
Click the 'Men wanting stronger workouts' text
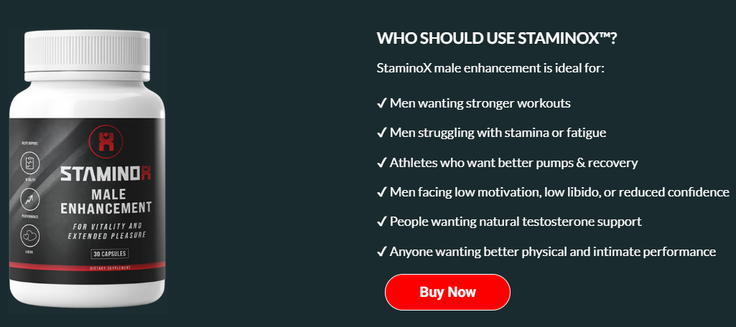[x=480, y=103]
